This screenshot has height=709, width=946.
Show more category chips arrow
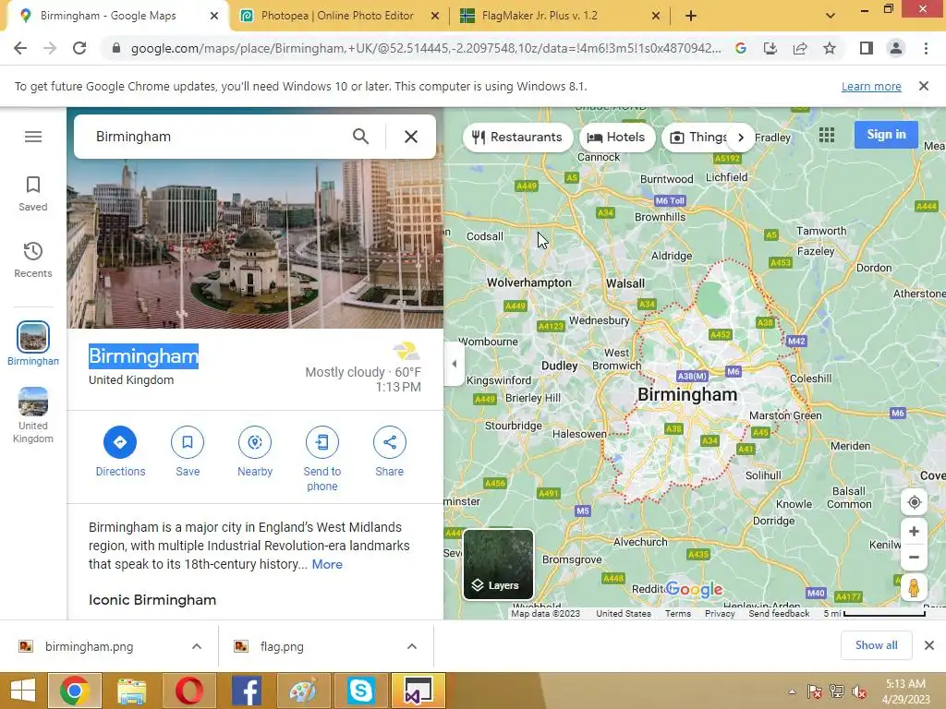click(x=741, y=138)
